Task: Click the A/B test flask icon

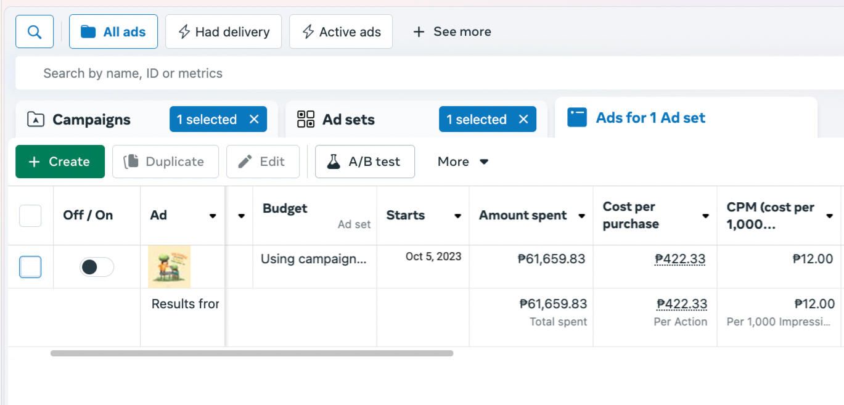Action: pos(334,162)
